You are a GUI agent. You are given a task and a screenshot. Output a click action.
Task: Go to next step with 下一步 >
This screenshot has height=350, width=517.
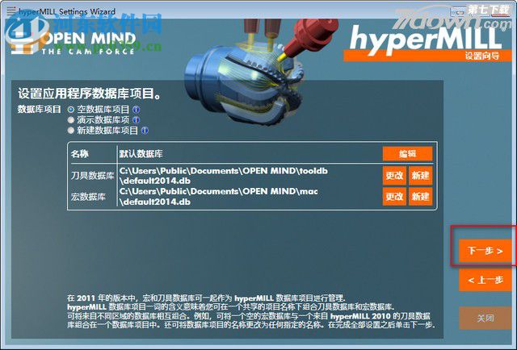click(x=485, y=251)
